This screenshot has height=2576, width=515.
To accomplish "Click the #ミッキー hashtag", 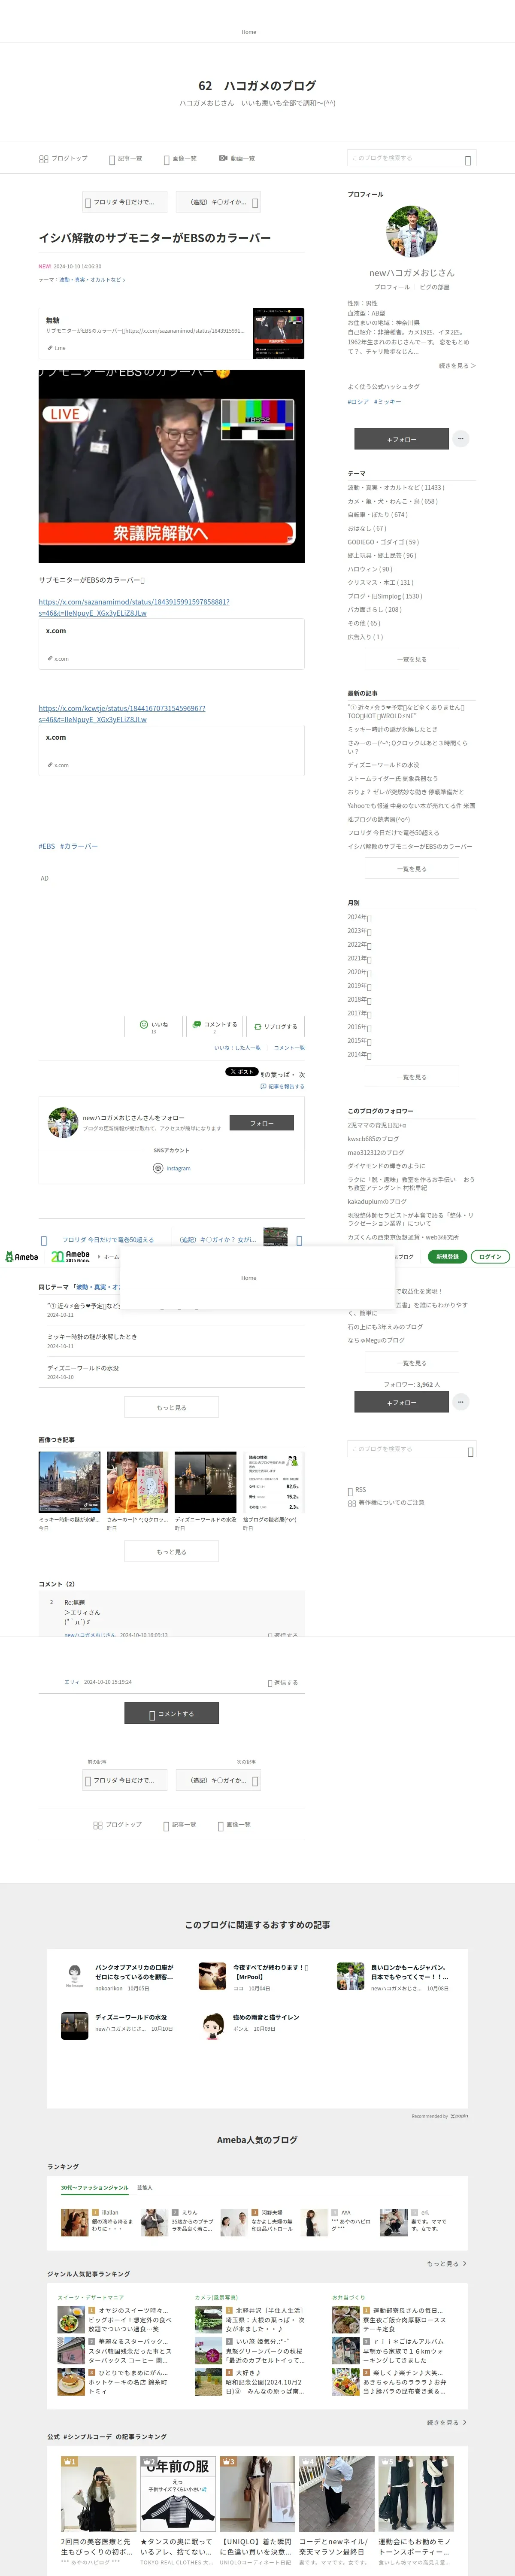I will tap(388, 402).
